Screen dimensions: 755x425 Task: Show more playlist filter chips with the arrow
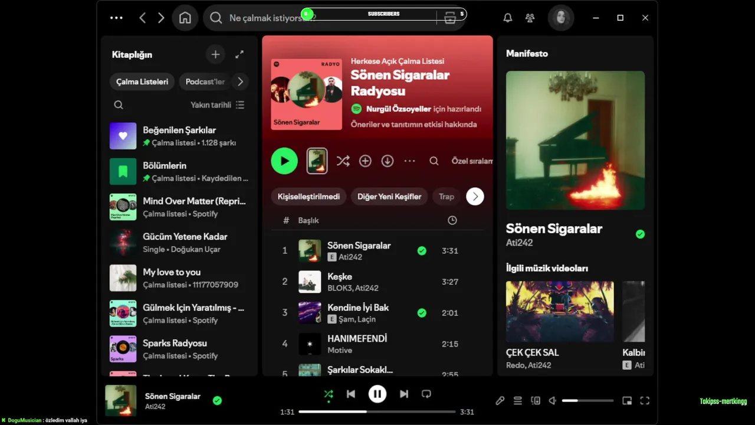(x=475, y=197)
